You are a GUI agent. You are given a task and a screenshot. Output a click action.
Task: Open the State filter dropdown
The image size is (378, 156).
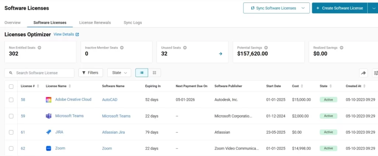pyautogui.click(x=119, y=73)
